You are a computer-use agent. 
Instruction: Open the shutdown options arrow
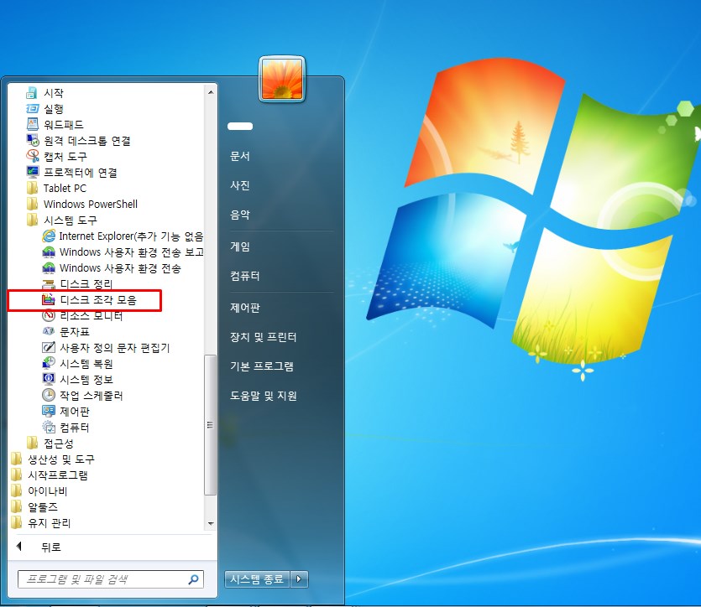(x=299, y=579)
